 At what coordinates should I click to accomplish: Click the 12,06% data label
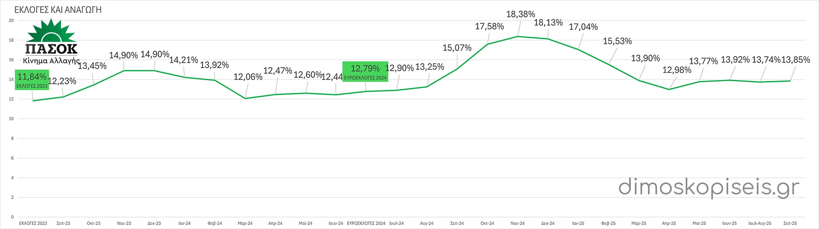click(x=248, y=77)
